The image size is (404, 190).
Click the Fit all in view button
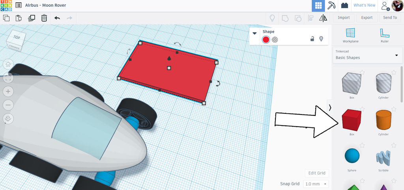click(x=8, y=78)
